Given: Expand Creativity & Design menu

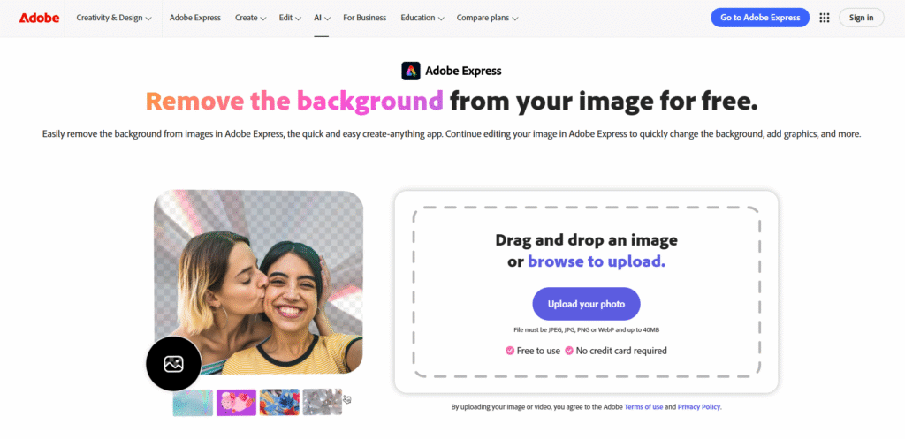Looking at the screenshot, I should pos(114,18).
